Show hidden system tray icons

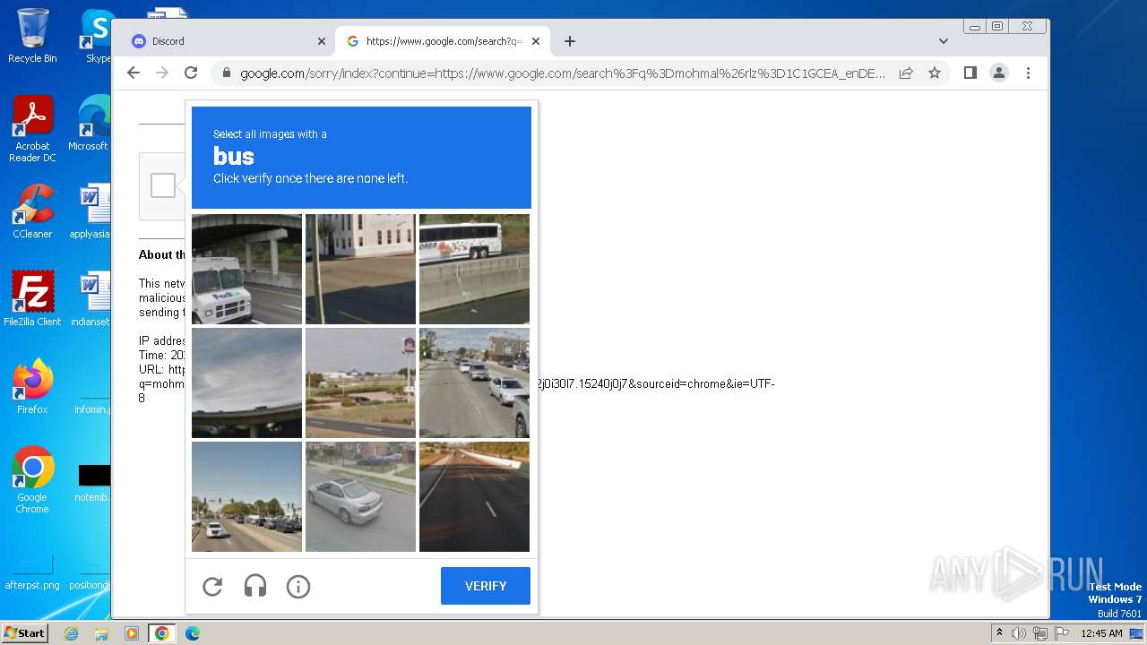999,632
